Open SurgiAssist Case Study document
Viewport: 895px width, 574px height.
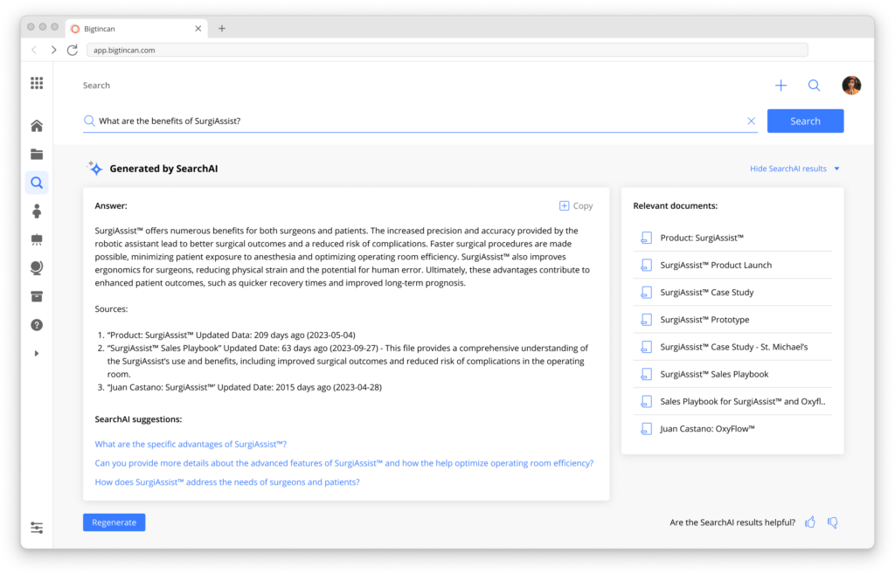point(732,292)
